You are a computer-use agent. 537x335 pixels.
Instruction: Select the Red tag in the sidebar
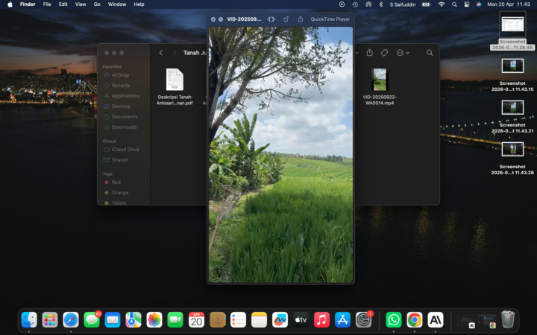(x=116, y=182)
